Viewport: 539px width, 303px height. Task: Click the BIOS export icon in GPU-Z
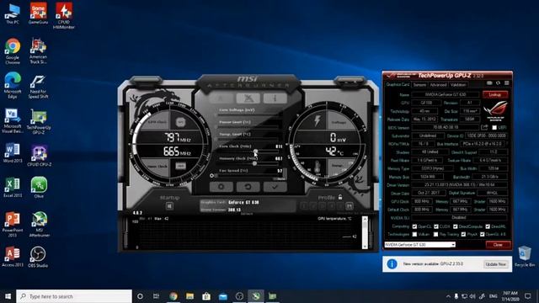coord(484,127)
